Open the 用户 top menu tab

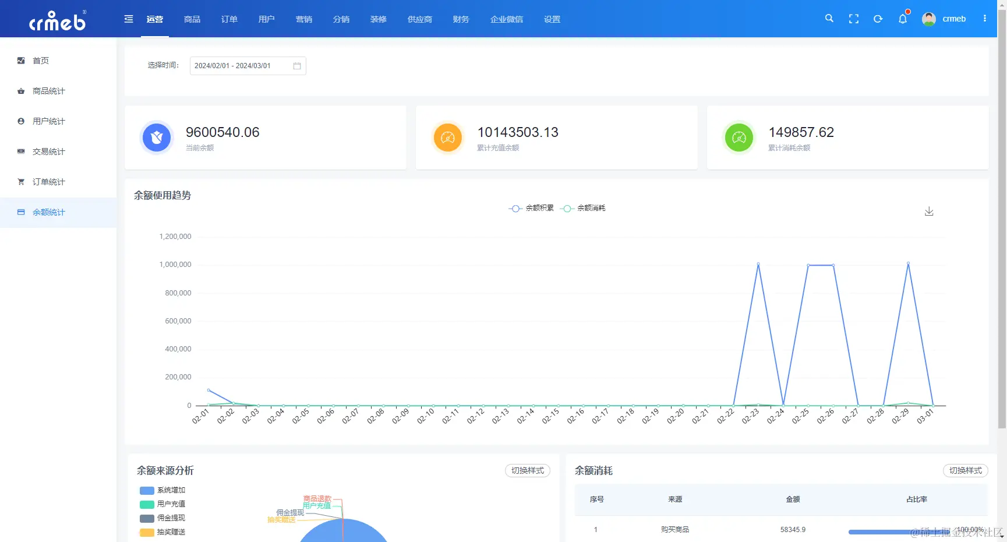tap(267, 19)
